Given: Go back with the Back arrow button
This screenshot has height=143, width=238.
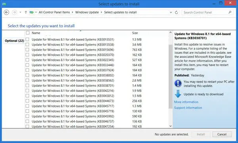Looking at the screenshot, I should (x=6, y=12).
